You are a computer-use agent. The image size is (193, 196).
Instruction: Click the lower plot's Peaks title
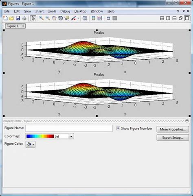click(x=99, y=74)
